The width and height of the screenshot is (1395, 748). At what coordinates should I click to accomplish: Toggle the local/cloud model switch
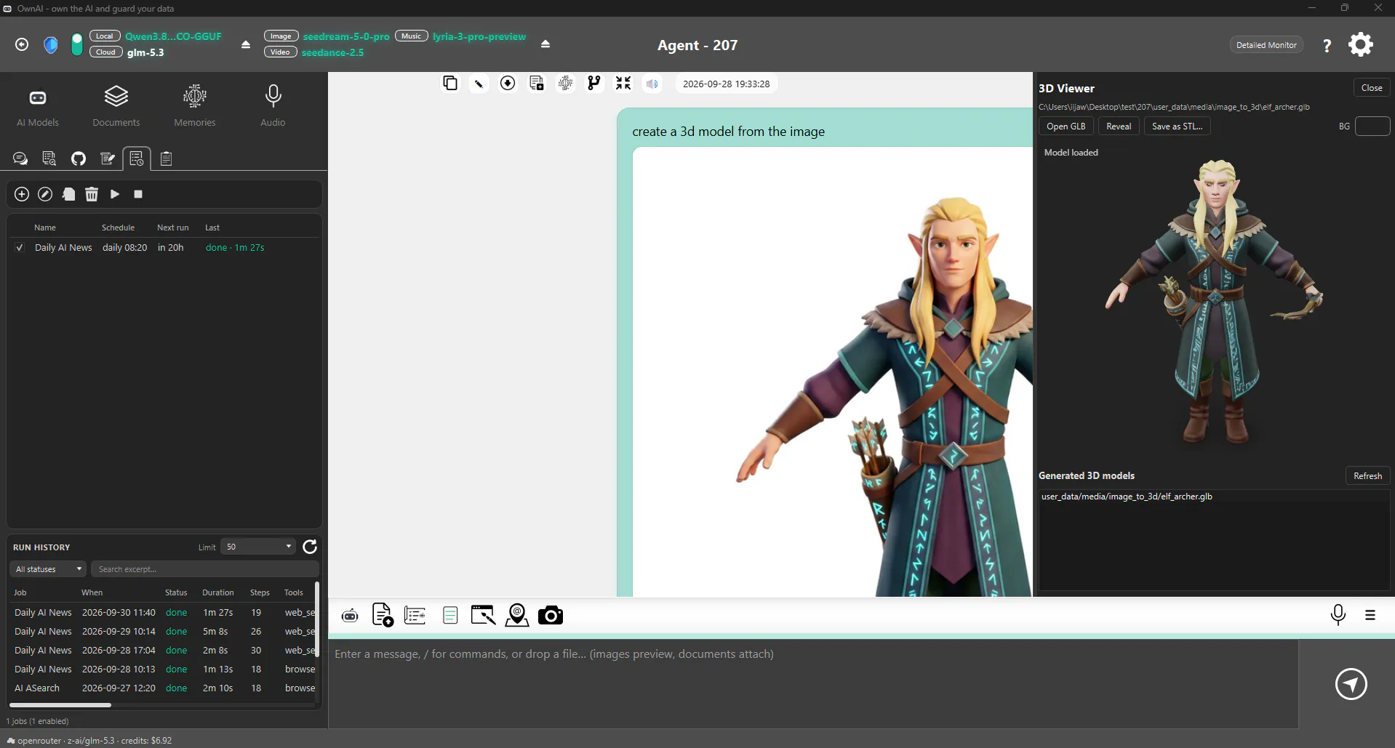pos(77,44)
